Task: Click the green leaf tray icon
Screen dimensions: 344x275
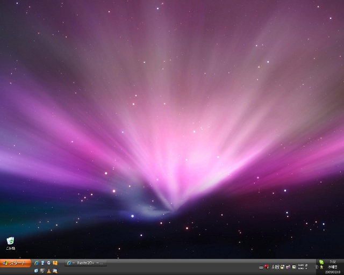Action: [x=321, y=262]
